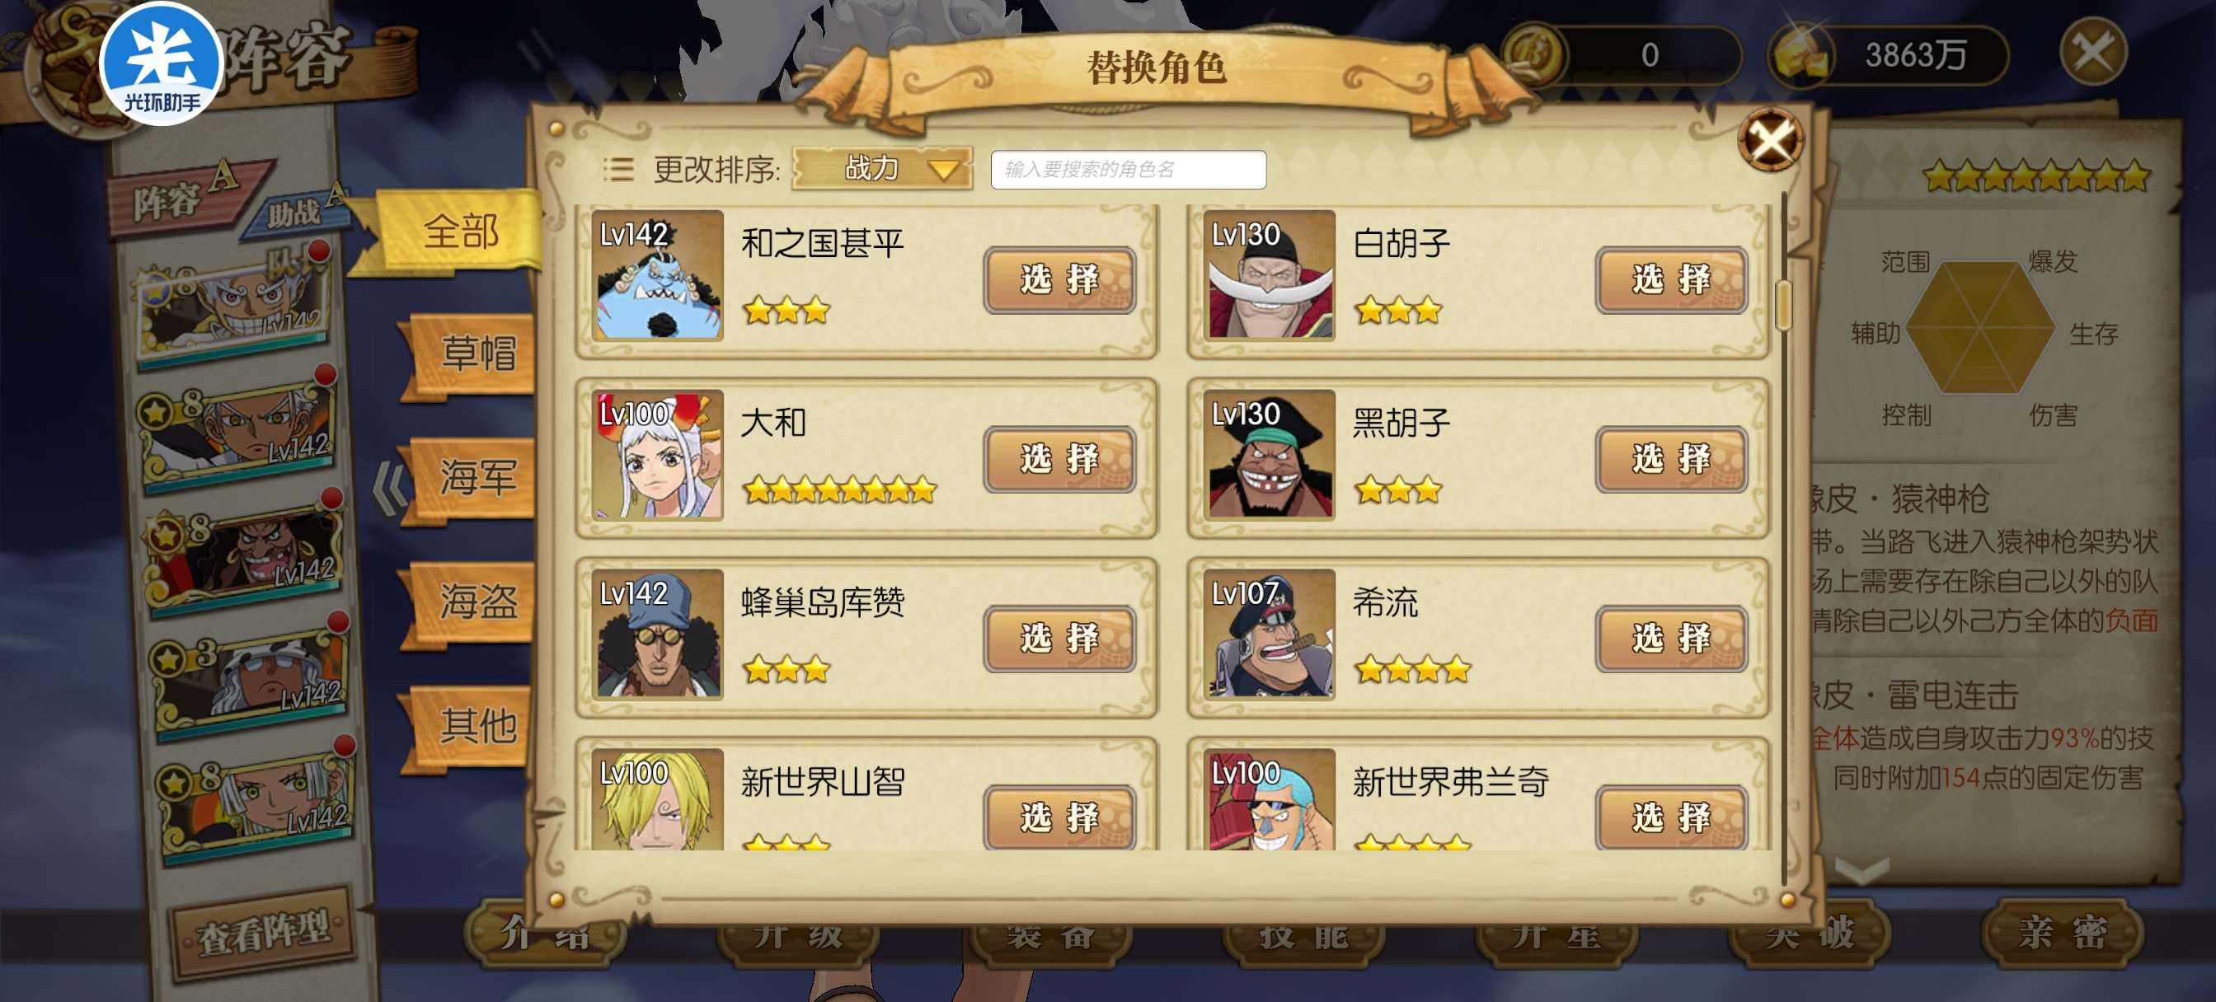Click the berry coin currency icon
Image resolution: width=2216 pixels, height=1002 pixels.
pos(1534,54)
